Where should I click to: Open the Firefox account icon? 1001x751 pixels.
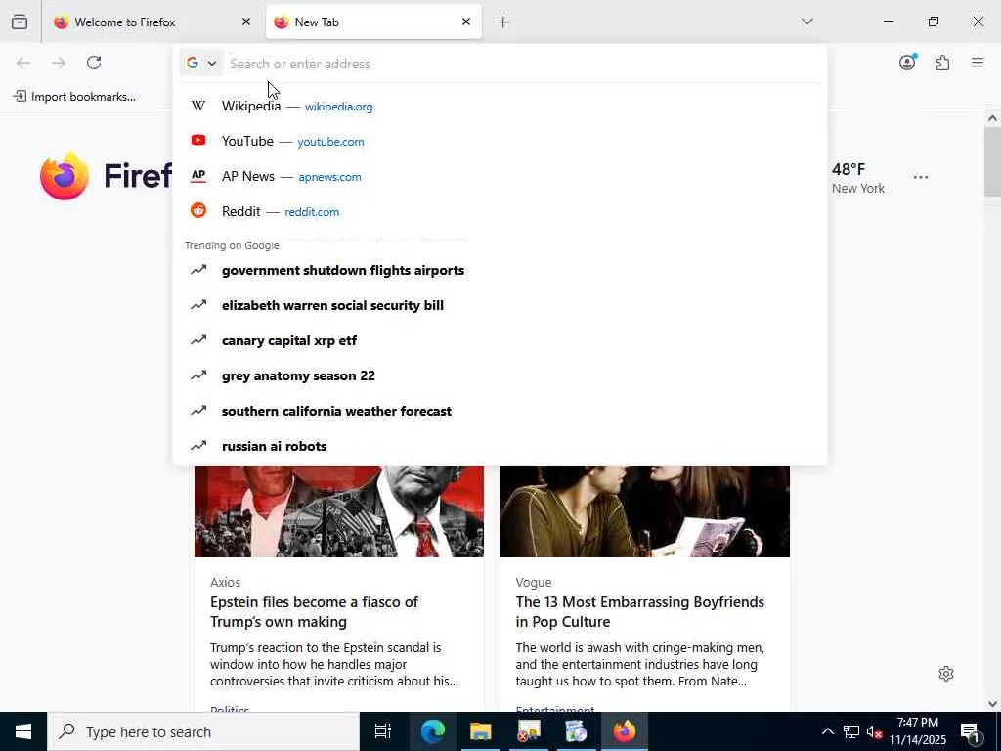coord(907,62)
